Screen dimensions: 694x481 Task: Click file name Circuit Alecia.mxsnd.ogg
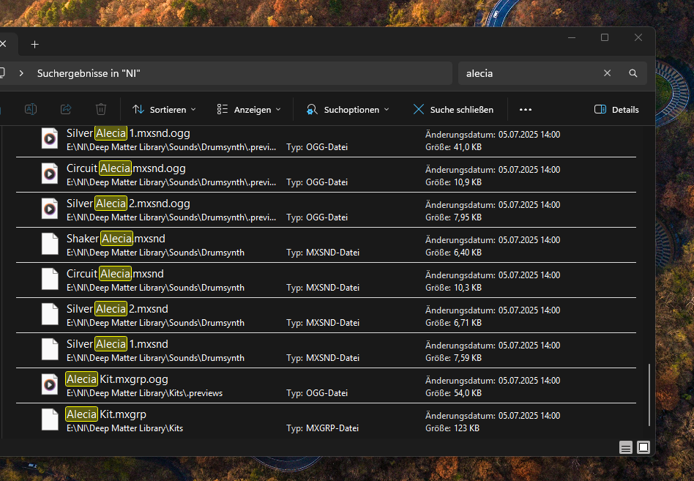pos(126,168)
